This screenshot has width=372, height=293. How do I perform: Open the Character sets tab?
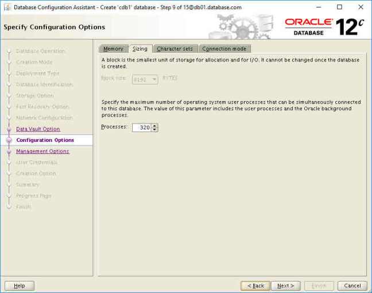[175, 49]
